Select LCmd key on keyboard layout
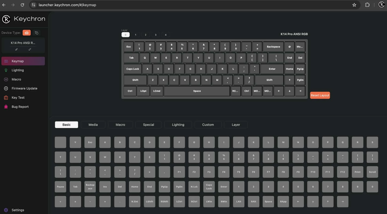This screenshot has height=214, width=387. 157,91
